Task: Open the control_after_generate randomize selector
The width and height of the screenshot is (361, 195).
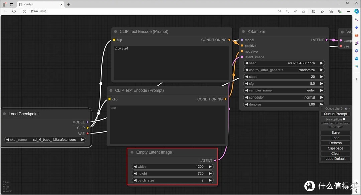Action: point(284,70)
